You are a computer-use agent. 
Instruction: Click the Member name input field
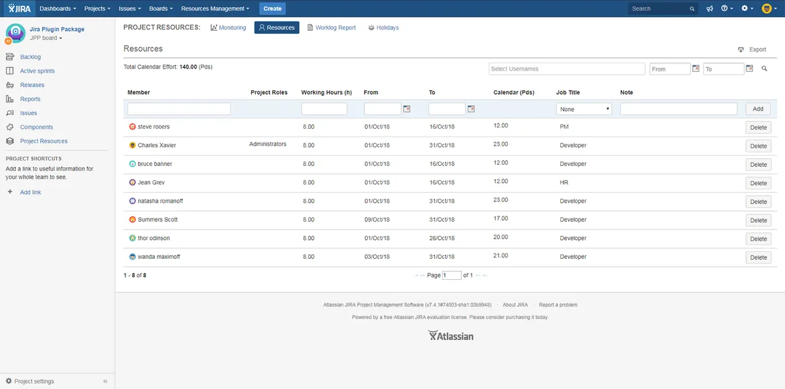pyautogui.click(x=179, y=109)
